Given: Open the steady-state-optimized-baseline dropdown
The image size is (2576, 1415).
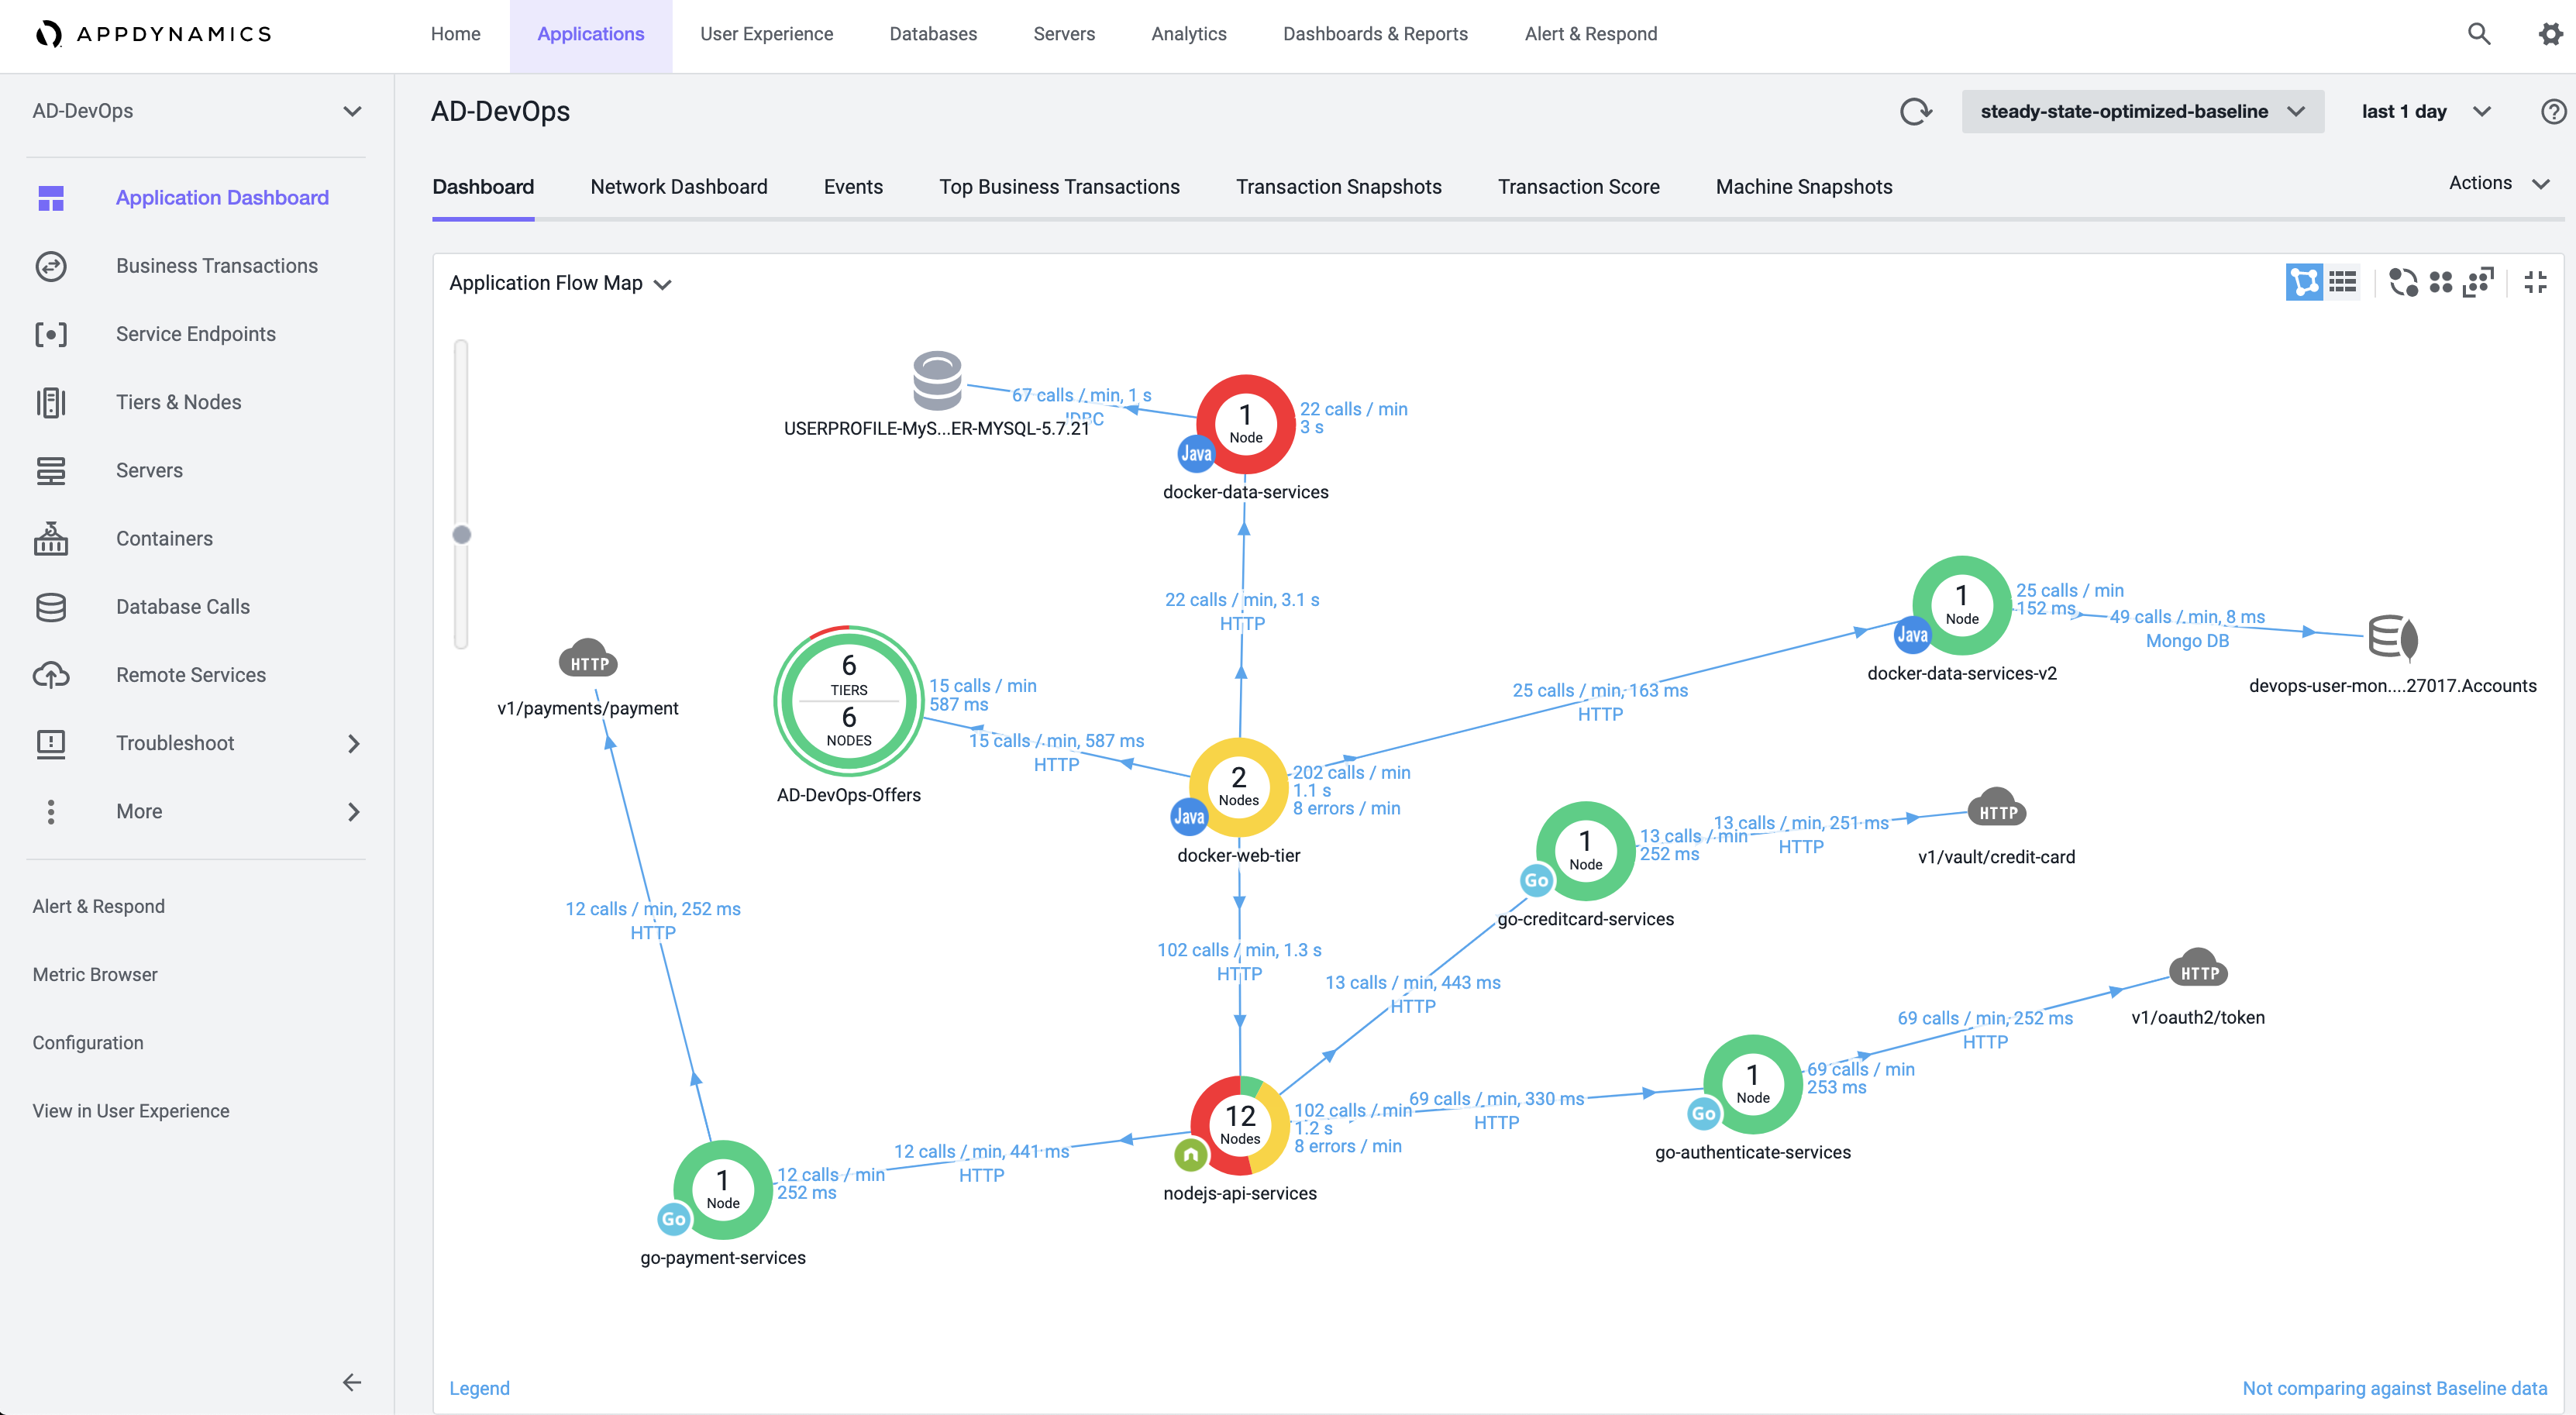Looking at the screenshot, I should (2142, 111).
